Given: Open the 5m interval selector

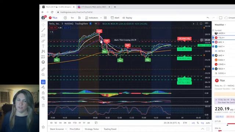Looking at the screenshot, I should pos(72,18).
